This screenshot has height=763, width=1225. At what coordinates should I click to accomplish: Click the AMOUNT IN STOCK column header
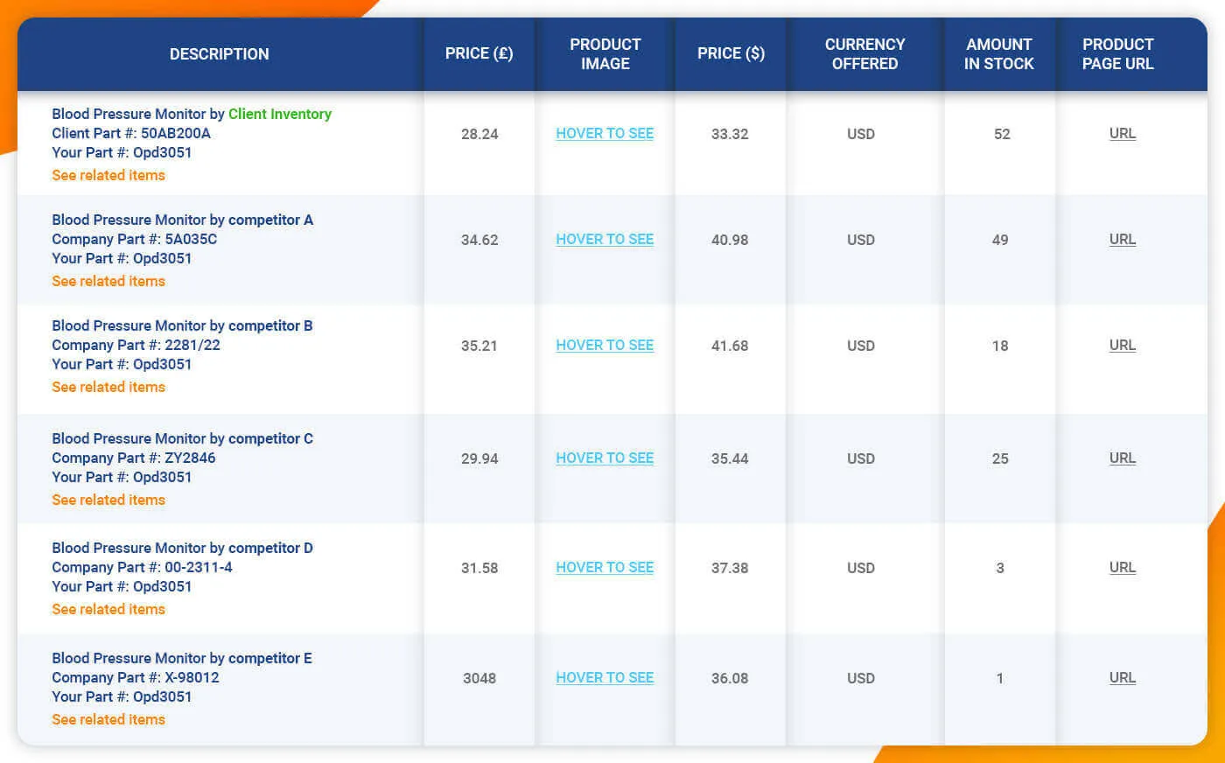[999, 53]
